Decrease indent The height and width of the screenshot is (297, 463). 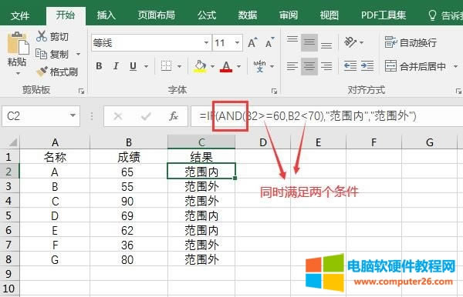pos(350,66)
